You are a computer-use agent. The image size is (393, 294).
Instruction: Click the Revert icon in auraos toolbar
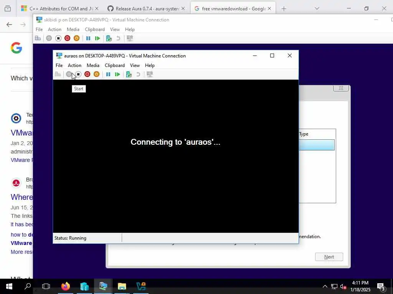[138, 74]
